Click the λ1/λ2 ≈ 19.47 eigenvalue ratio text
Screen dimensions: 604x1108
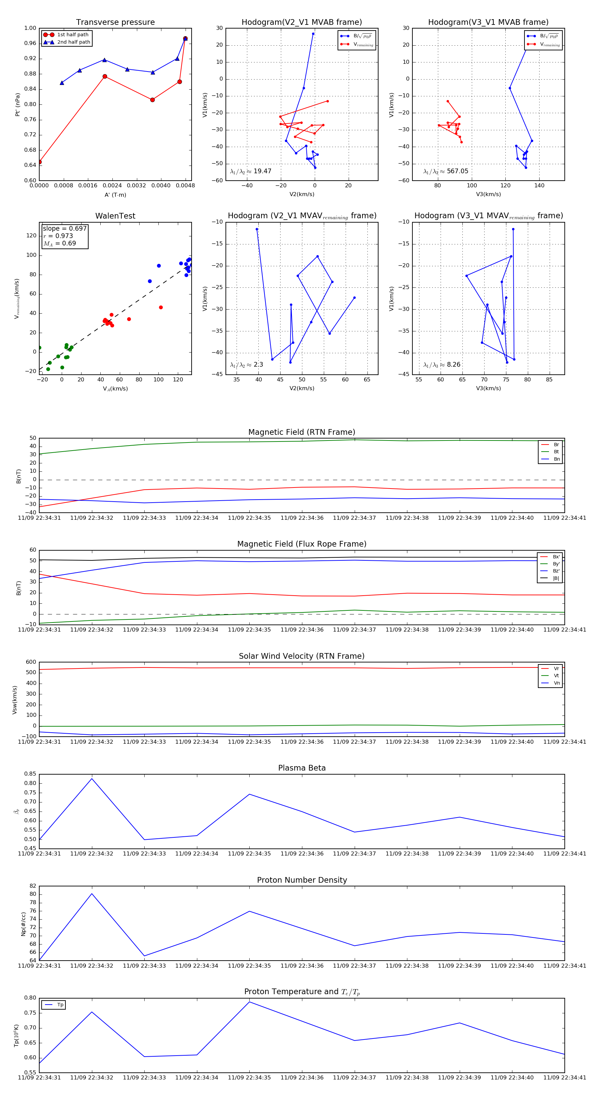click(251, 171)
